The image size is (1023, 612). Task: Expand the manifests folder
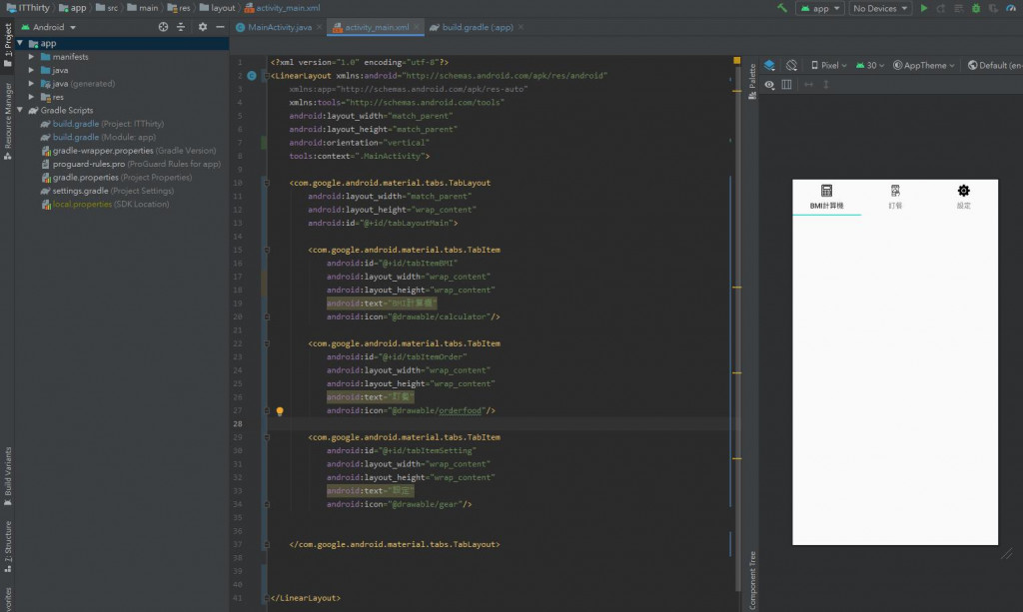(x=31, y=57)
